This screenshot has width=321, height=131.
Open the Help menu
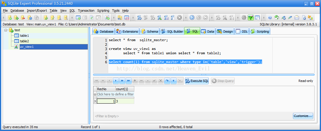[x=125, y=11]
